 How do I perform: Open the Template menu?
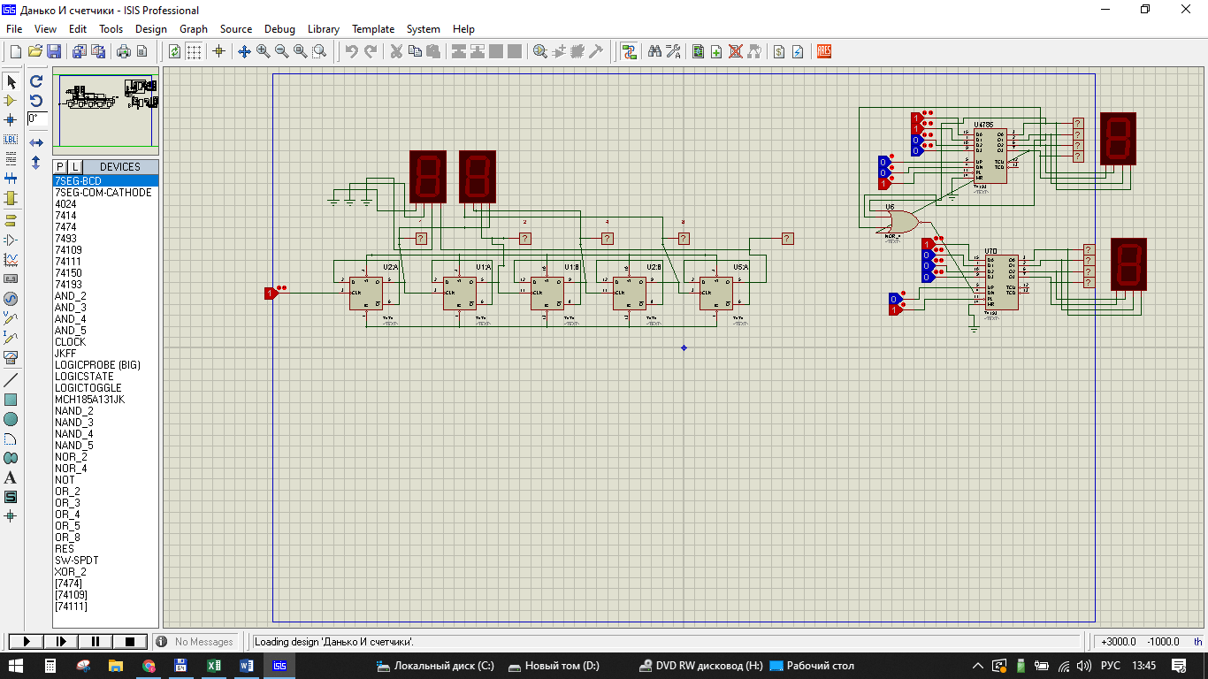point(373,29)
